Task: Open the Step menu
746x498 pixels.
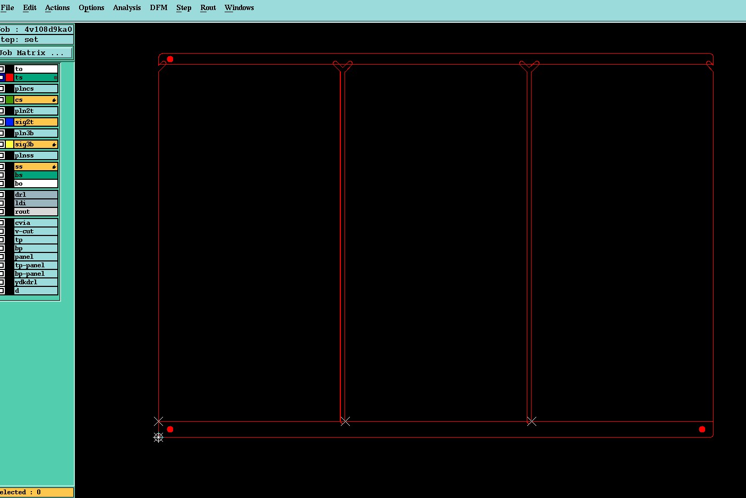Action: (x=184, y=7)
